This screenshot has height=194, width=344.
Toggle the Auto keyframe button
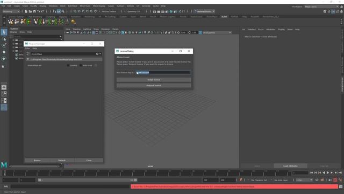(335, 180)
